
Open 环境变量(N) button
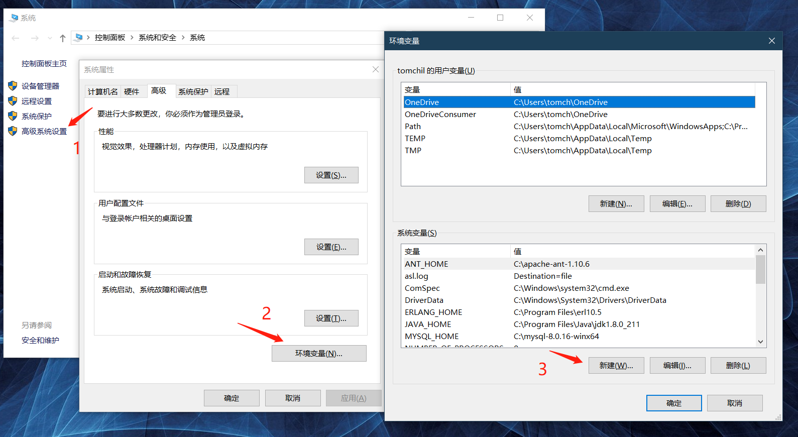coord(319,354)
